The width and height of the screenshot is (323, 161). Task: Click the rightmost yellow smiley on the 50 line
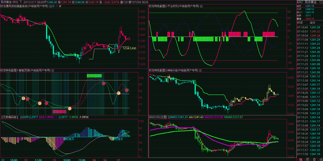point(119,93)
